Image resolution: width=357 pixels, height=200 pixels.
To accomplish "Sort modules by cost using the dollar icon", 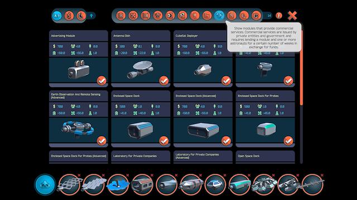I will (69, 16).
